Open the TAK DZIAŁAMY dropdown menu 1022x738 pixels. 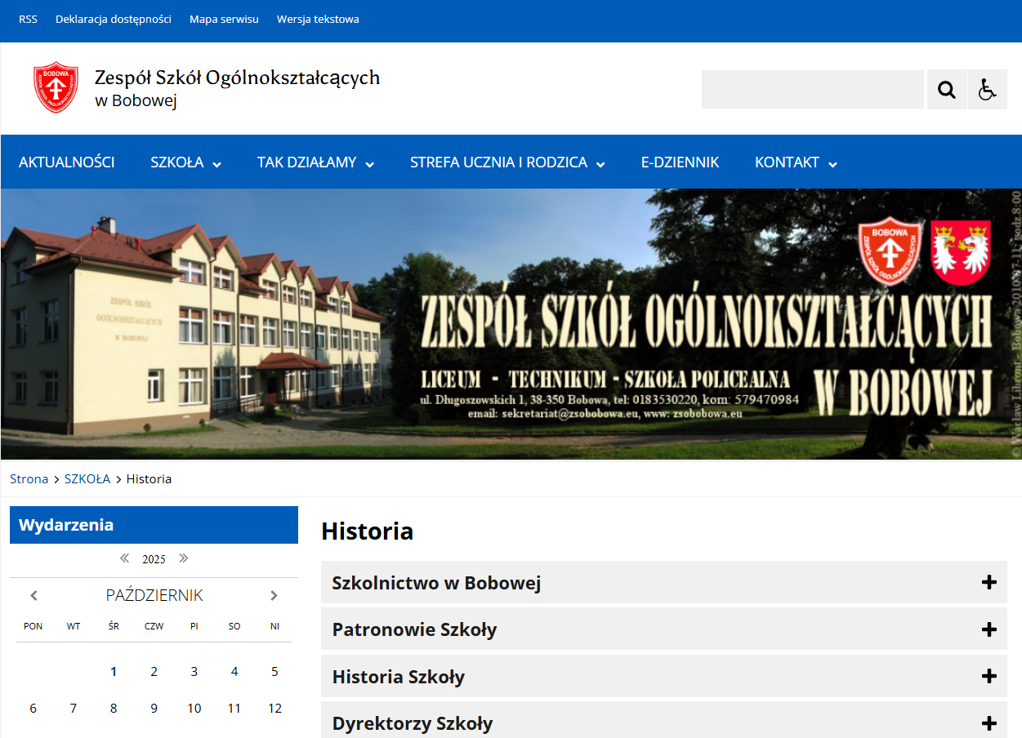tap(315, 162)
